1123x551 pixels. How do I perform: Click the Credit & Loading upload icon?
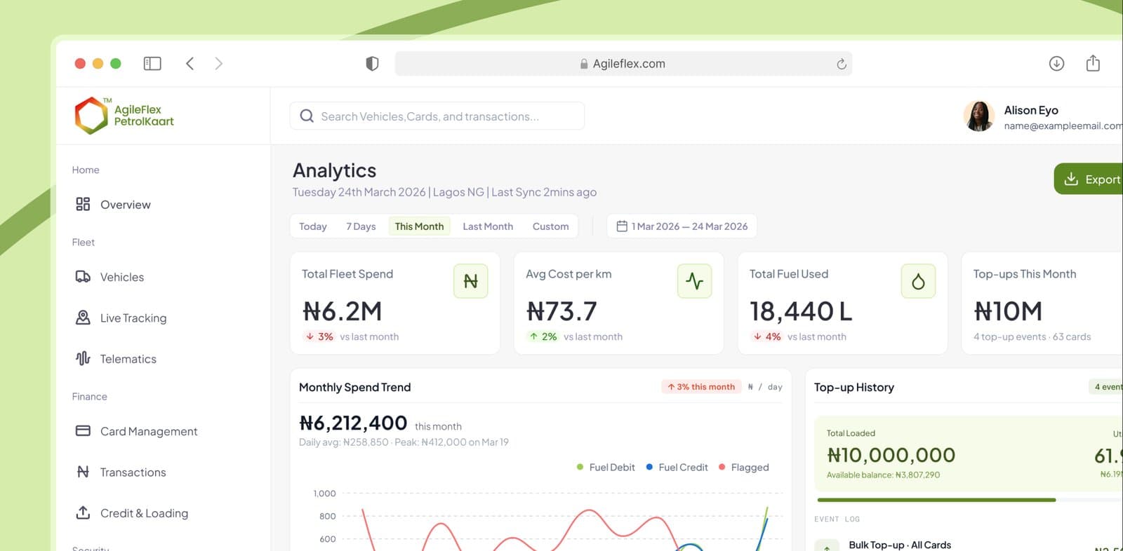(83, 512)
